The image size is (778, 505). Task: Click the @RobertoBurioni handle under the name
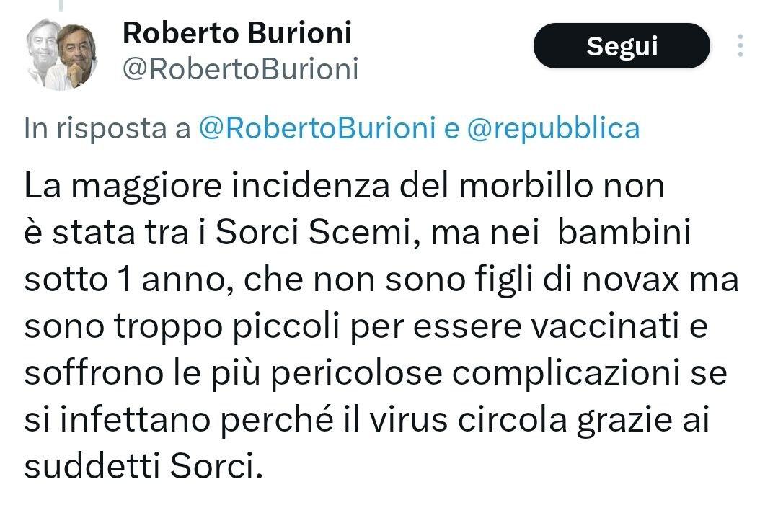coord(241,69)
